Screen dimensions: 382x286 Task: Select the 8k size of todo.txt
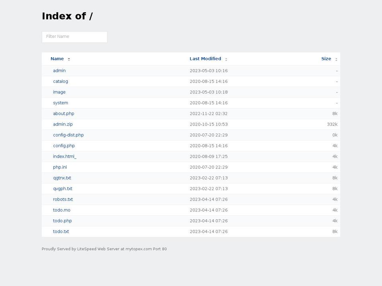[x=335, y=231]
